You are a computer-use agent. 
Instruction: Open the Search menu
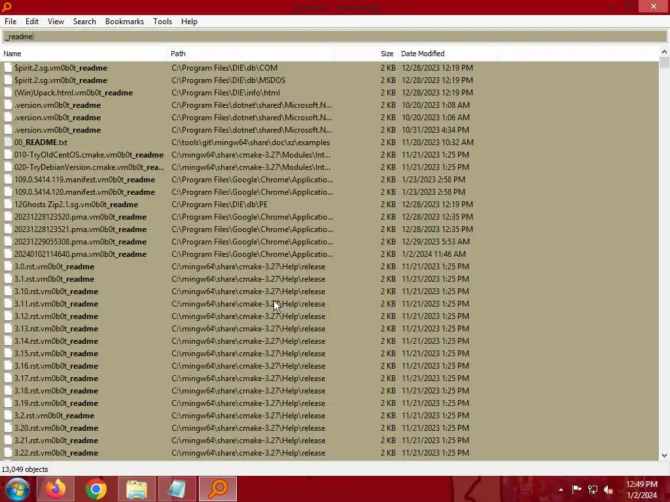coord(84,22)
